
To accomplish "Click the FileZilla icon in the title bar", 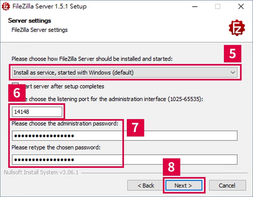I will pyautogui.click(x=6, y=6).
